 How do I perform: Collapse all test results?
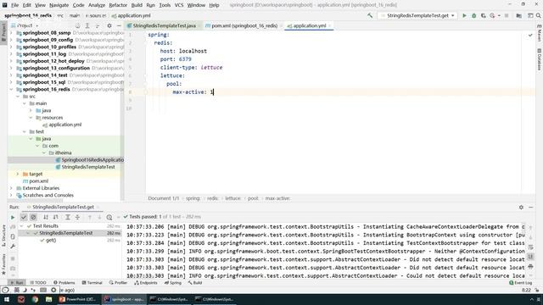(x=77, y=217)
